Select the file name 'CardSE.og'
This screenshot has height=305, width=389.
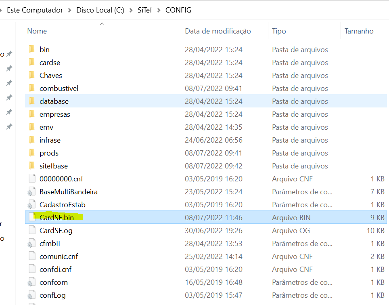click(56, 231)
